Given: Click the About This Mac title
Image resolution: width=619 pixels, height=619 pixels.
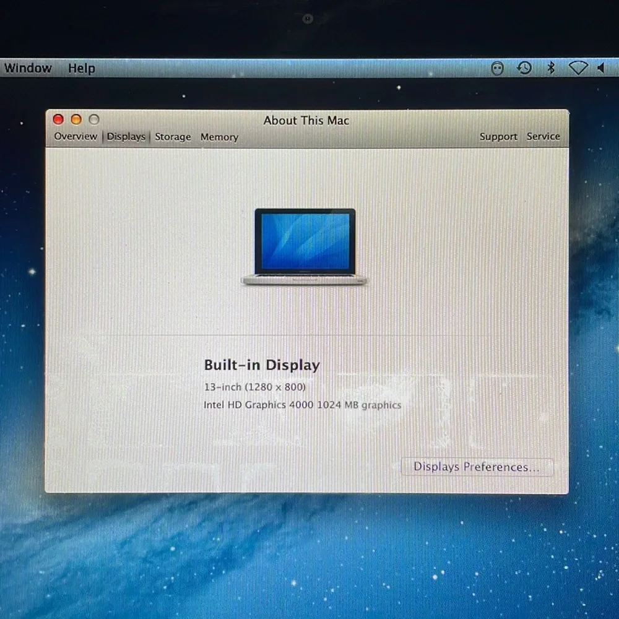Looking at the screenshot, I should [306, 121].
